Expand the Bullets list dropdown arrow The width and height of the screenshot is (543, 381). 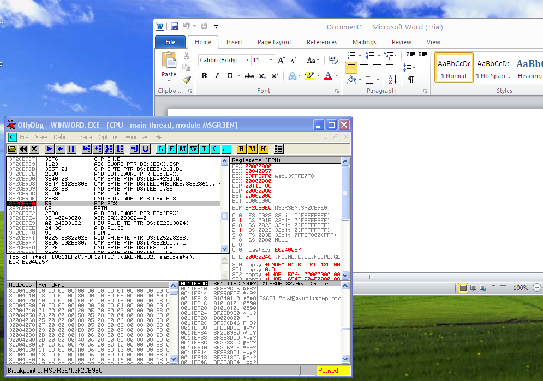pos(360,56)
